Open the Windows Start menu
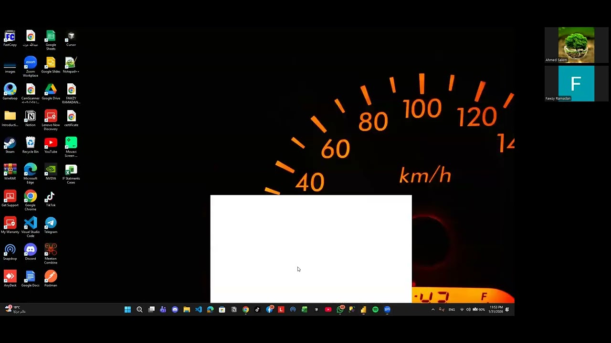This screenshot has height=343, width=611. coord(127,310)
